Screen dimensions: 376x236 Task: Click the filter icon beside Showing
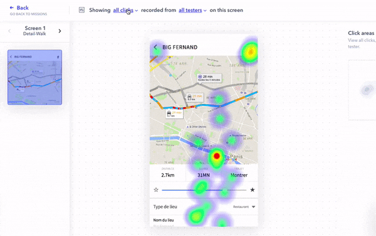tap(81, 10)
